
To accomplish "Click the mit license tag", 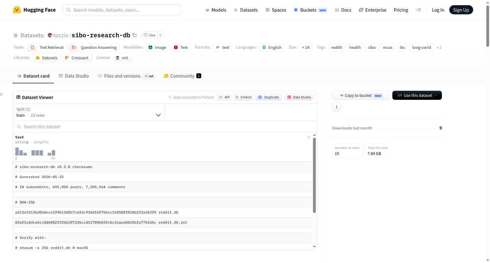I will (122, 58).
